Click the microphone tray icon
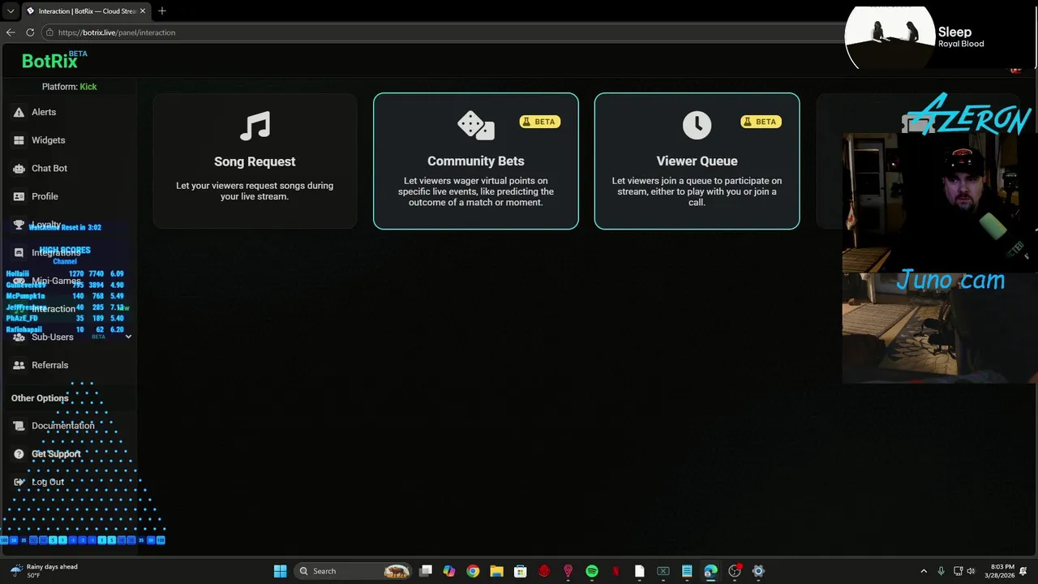Screen dimensions: 1038x584 pos(941,571)
